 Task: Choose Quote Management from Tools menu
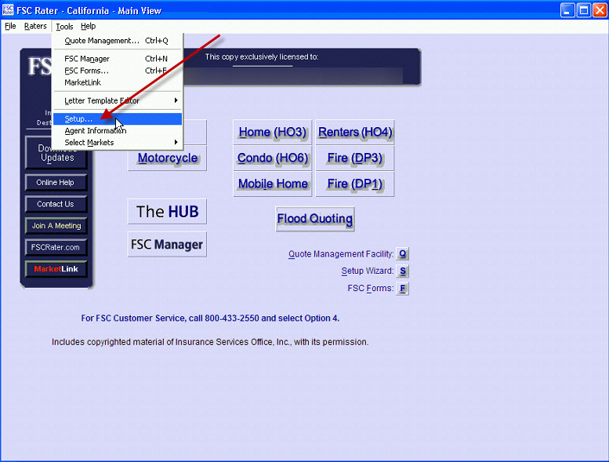pos(118,41)
